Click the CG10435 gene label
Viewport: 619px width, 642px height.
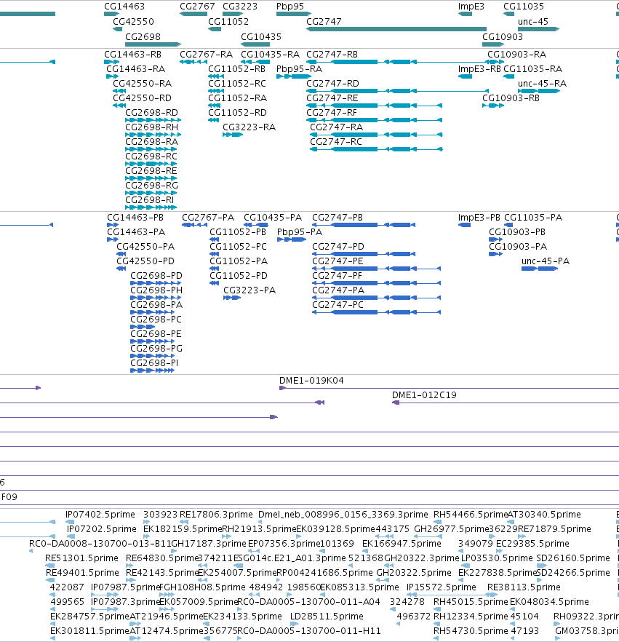point(261,37)
